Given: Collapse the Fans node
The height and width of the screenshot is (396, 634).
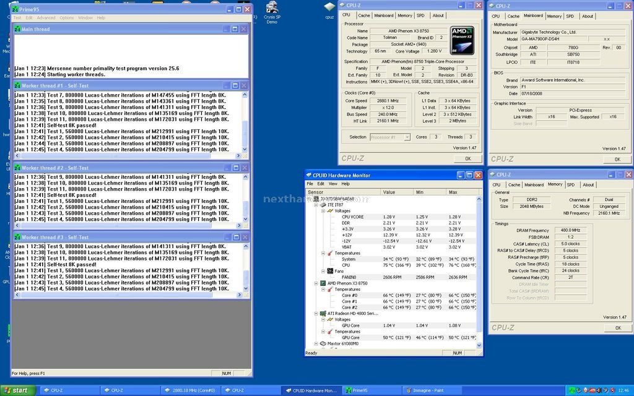Looking at the screenshot, I should (x=323, y=271).
